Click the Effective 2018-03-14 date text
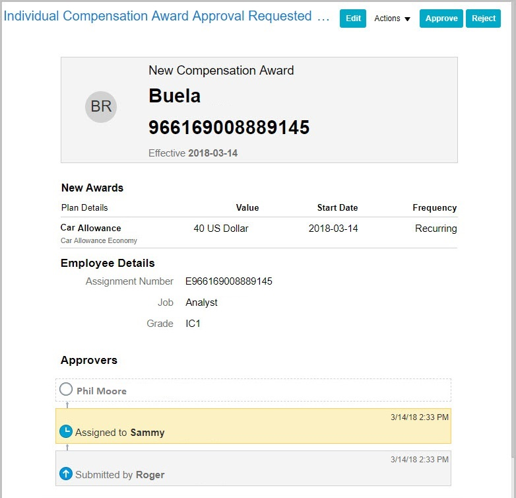Viewport: 516px width, 498px height. click(x=193, y=153)
